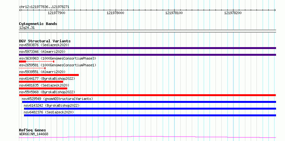
Task: Open variant esv2659581 label
Action: click(x=58, y=65)
